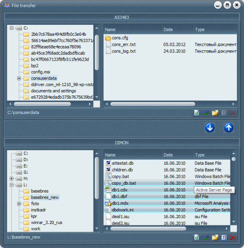Expand the consuserdata folder node
244x248 pixels.
coord(19,78)
